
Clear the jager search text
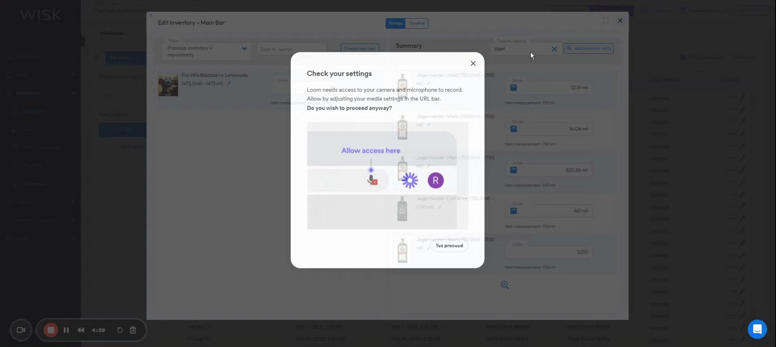click(554, 49)
